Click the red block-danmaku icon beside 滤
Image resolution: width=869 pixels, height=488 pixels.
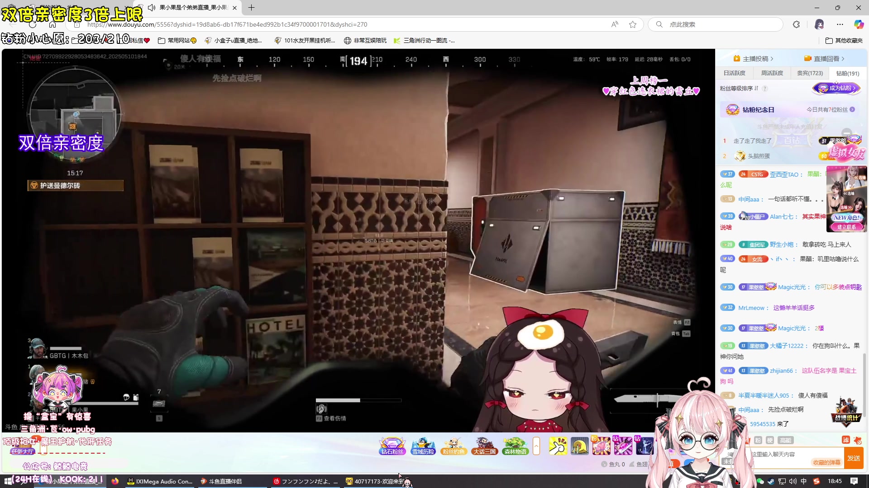point(858,440)
